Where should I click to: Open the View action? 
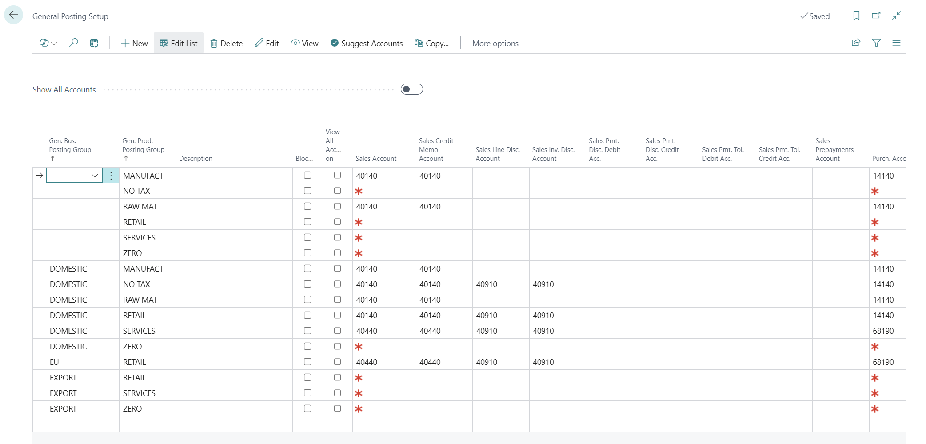305,43
